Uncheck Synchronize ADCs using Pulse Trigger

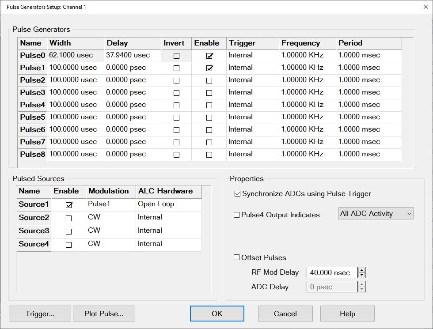click(x=238, y=194)
